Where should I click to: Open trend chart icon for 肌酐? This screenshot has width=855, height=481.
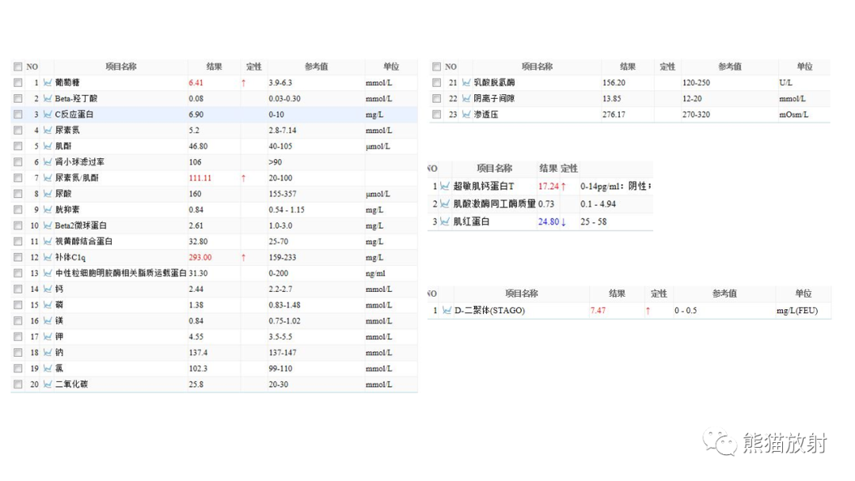point(47,146)
